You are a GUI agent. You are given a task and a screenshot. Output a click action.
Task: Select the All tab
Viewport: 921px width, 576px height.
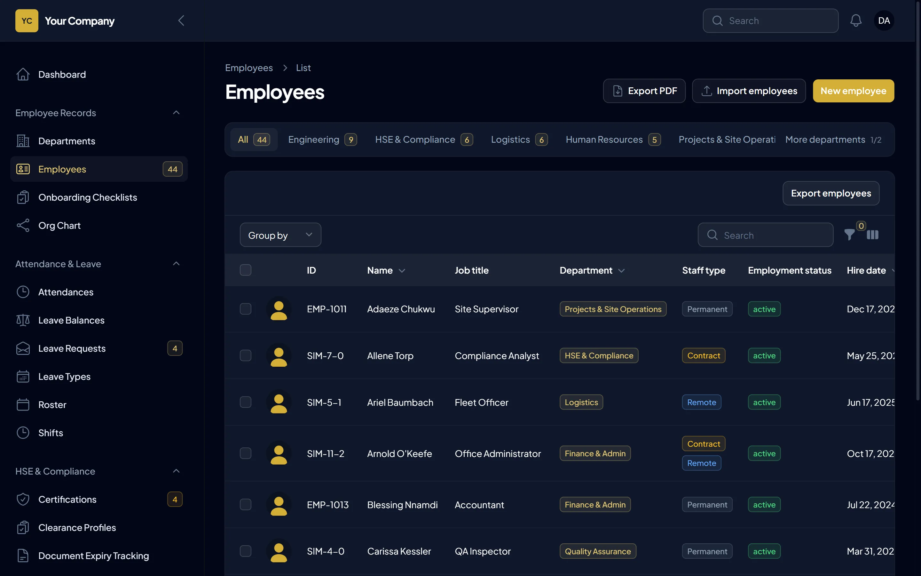click(254, 140)
